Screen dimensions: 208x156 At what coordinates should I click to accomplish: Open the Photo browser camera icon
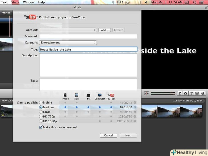tap(186, 93)
